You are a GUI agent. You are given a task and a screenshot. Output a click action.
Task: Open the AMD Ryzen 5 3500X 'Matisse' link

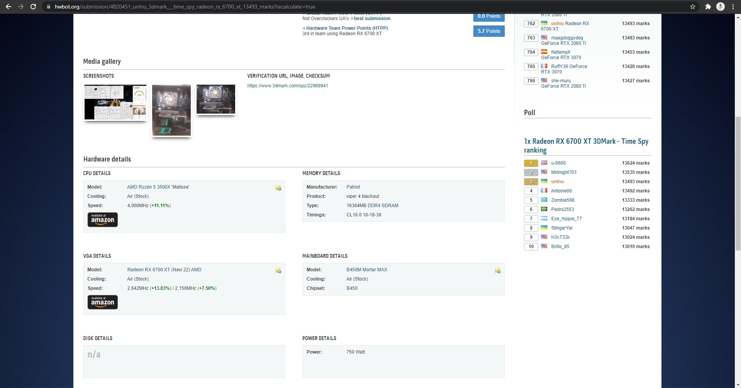[158, 187]
